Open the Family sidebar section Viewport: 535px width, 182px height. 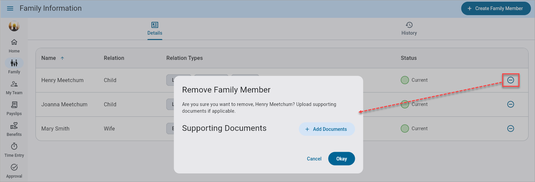point(14,67)
